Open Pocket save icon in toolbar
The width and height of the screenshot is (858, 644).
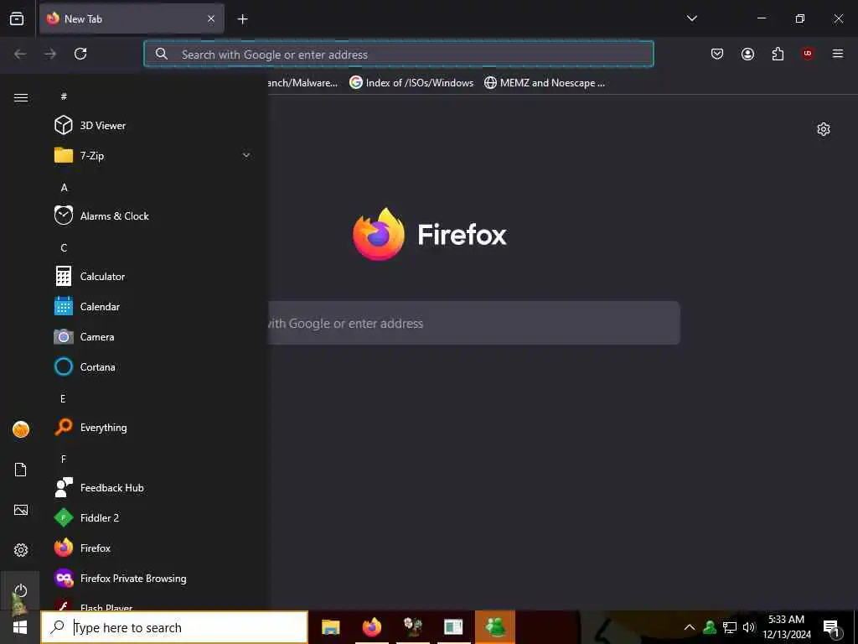[717, 54]
